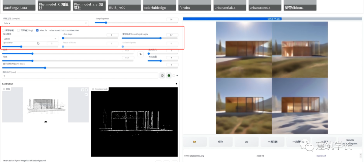Click the dice icon to randomize seed

pos(162,76)
